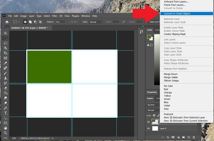Add a layer mask
This screenshot has width=214, height=141.
(x=173, y=137)
